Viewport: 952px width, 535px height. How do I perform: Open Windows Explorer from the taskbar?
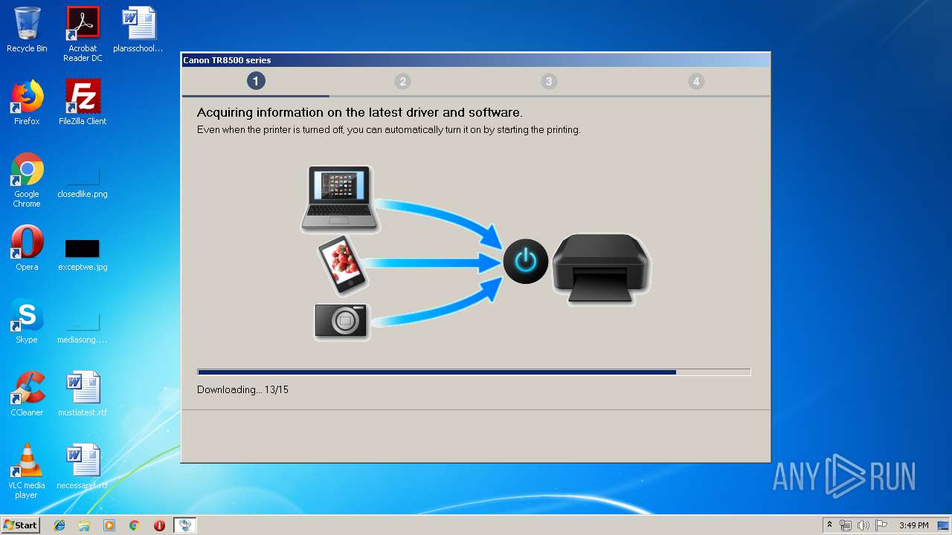[84, 525]
